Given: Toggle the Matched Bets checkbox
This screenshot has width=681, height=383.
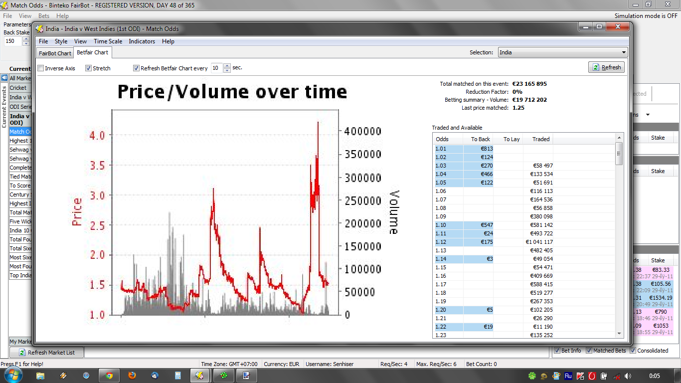Looking at the screenshot, I should coord(589,351).
